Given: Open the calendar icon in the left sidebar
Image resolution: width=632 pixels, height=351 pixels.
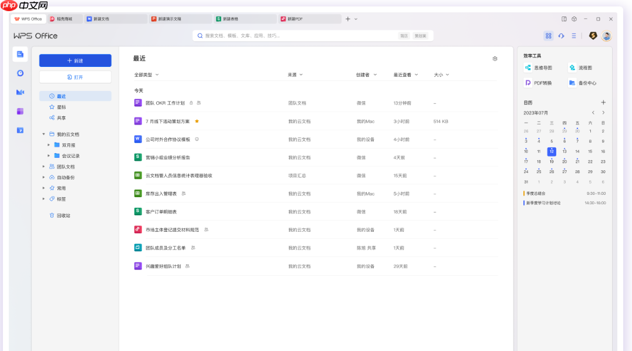Looking at the screenshot, I should click(x=19, y=73).
